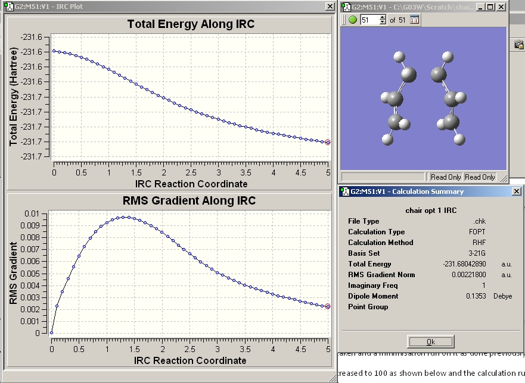Click the camera save-image icon in the main window
525x383 pixels.
click(x=519, y=45)
